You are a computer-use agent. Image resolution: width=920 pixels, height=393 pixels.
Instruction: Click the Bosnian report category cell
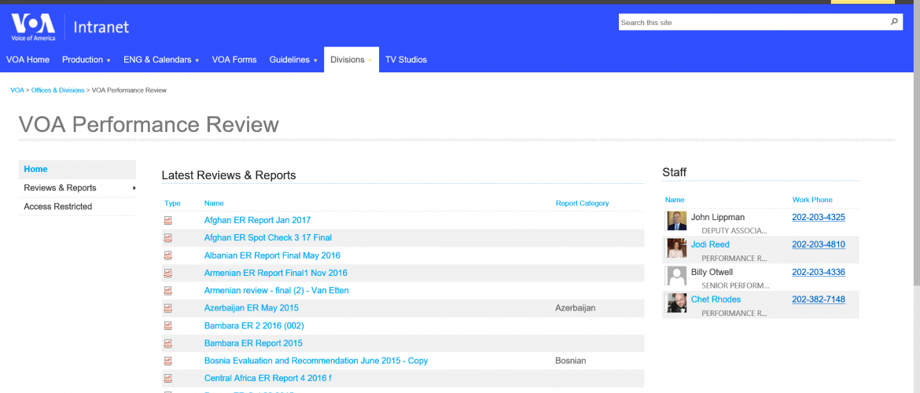pyautogui.click(x=571, y=361)
